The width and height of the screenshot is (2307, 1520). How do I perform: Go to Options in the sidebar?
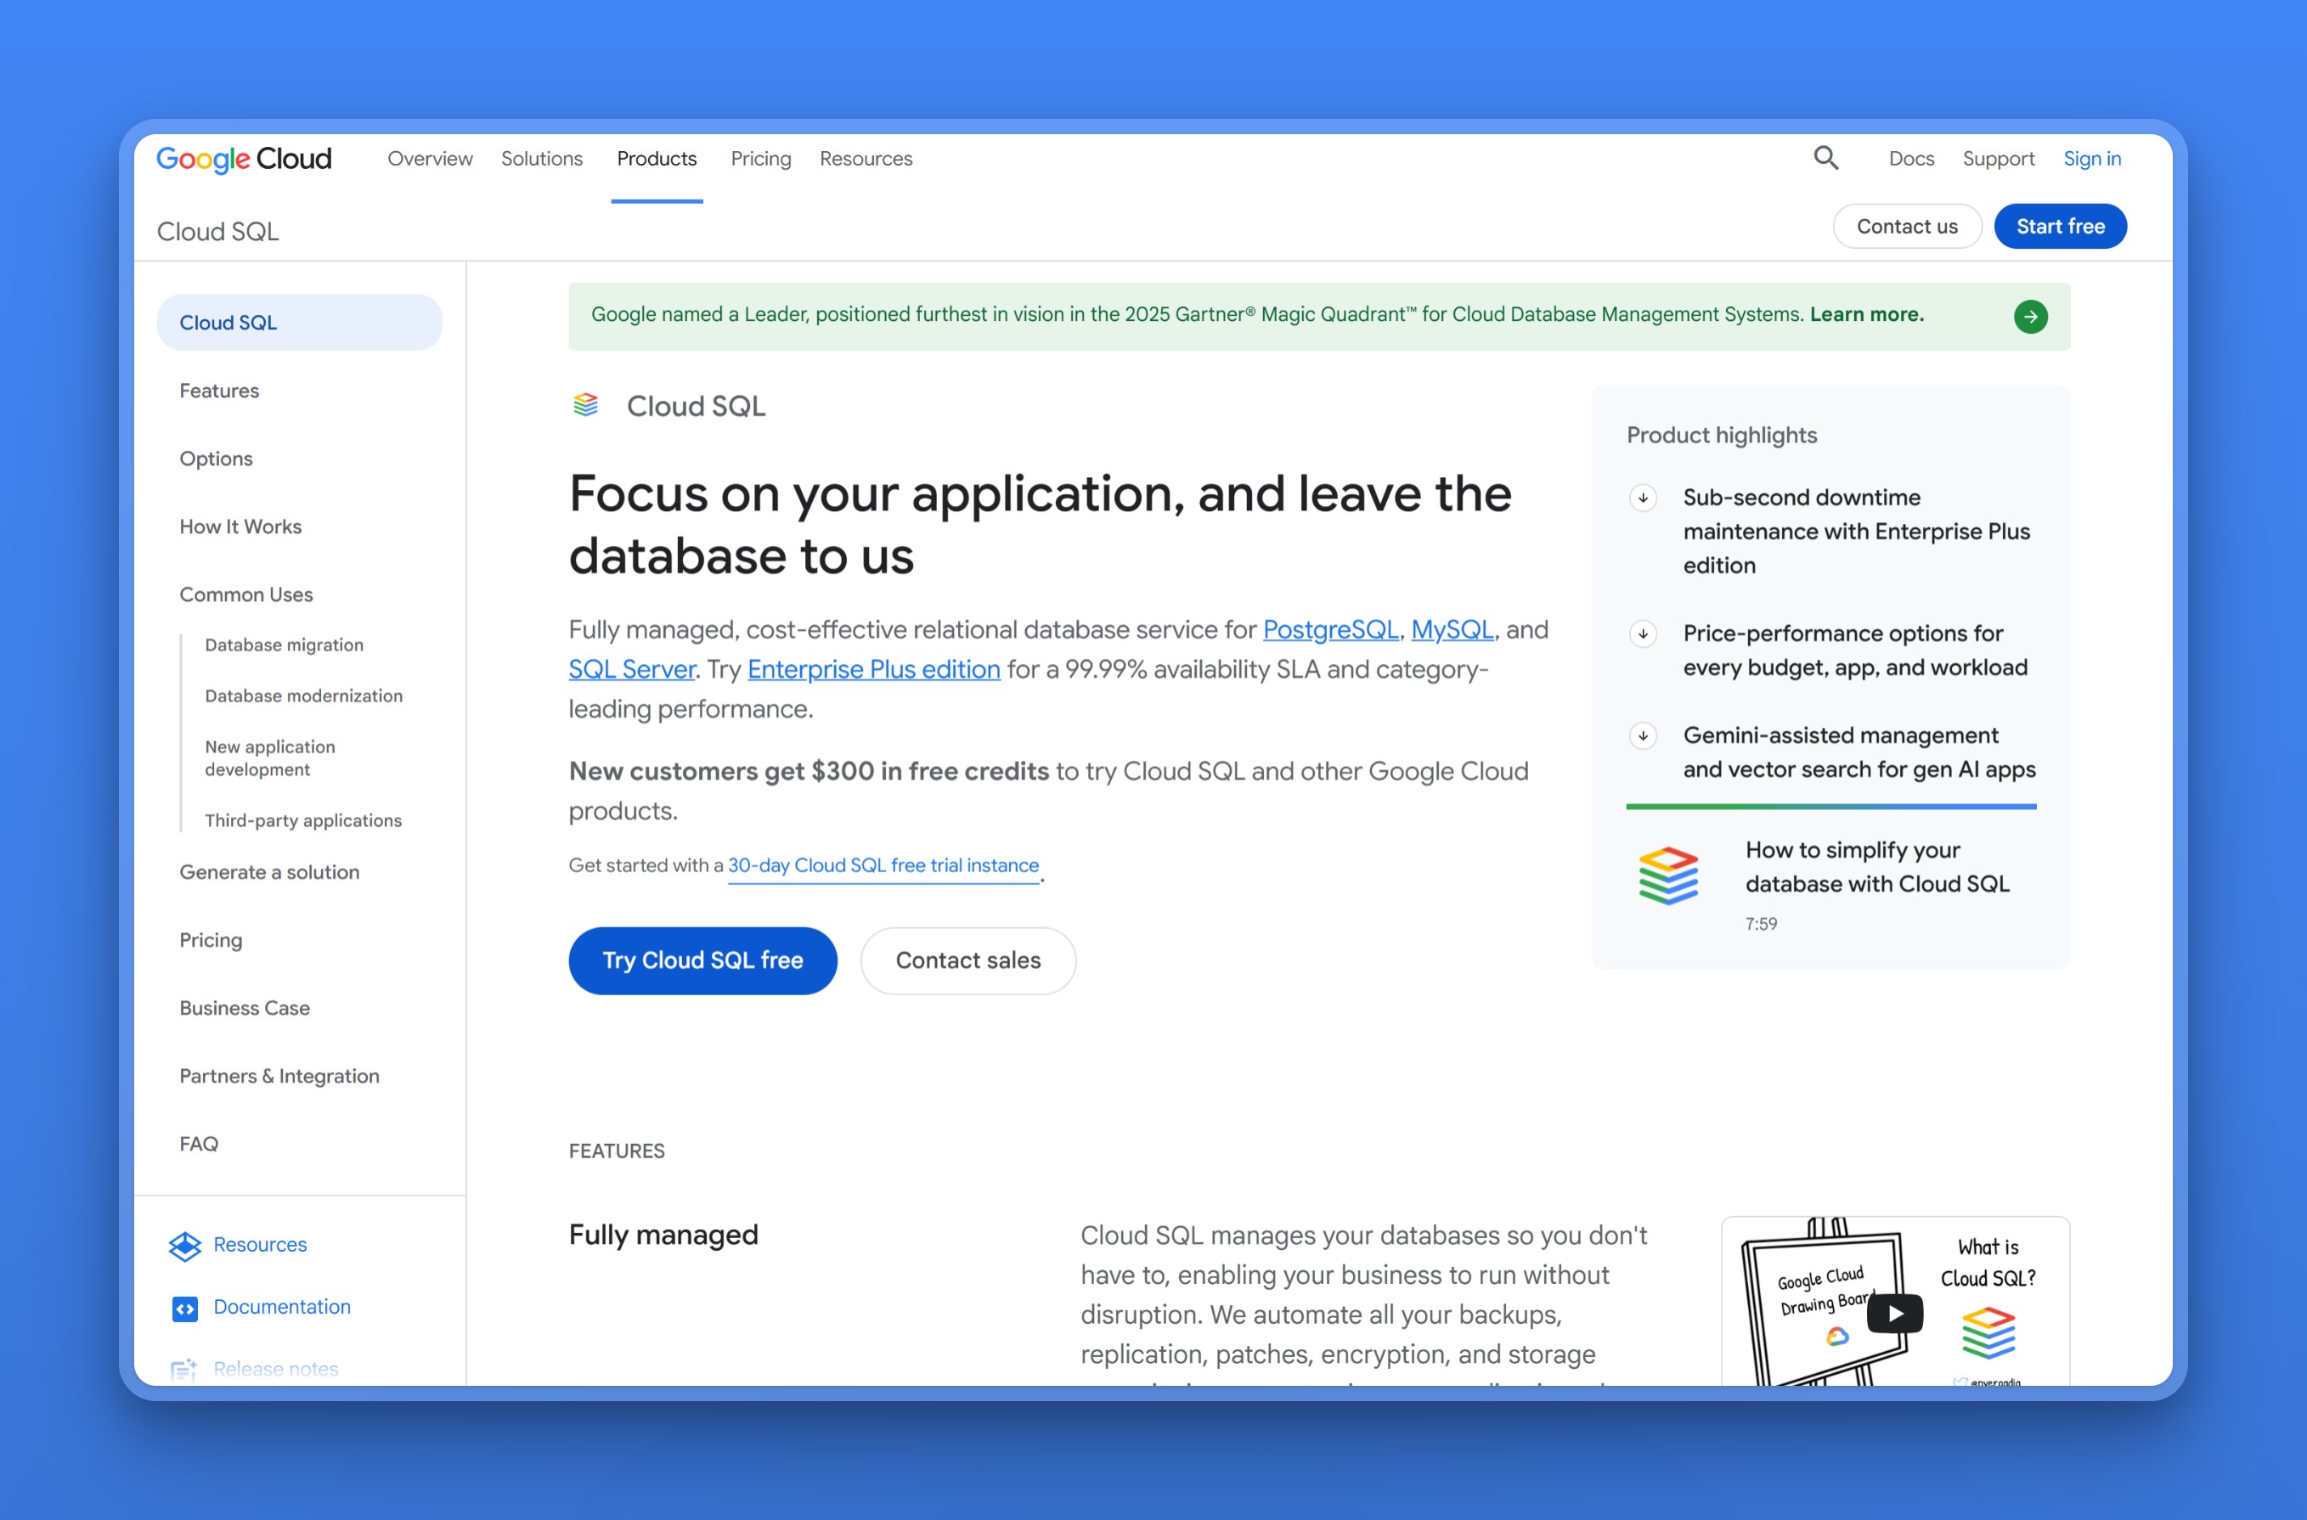215,459
